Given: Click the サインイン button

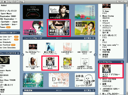Looking at the screenshot, I should 122,2.
